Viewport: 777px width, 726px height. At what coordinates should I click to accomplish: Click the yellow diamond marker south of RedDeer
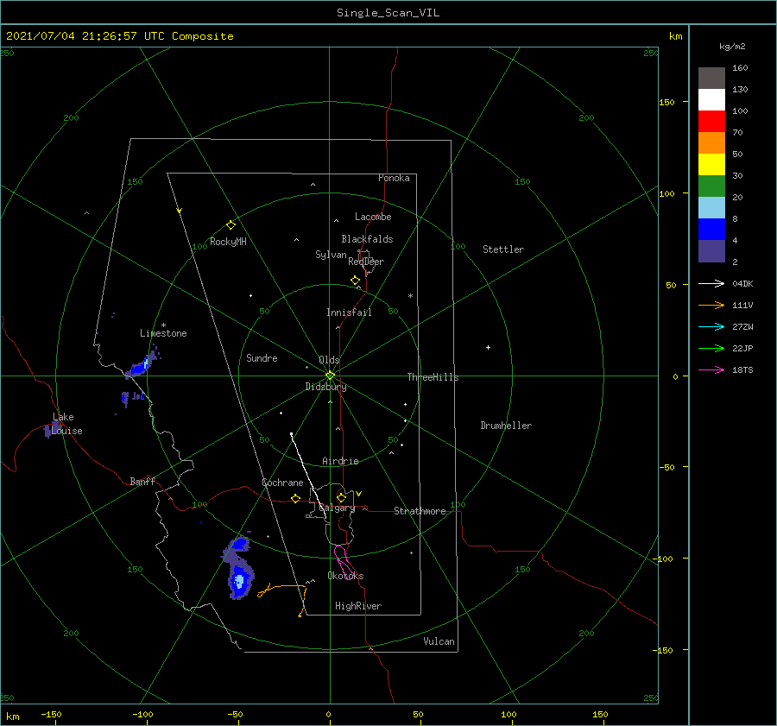coord(355,281)
